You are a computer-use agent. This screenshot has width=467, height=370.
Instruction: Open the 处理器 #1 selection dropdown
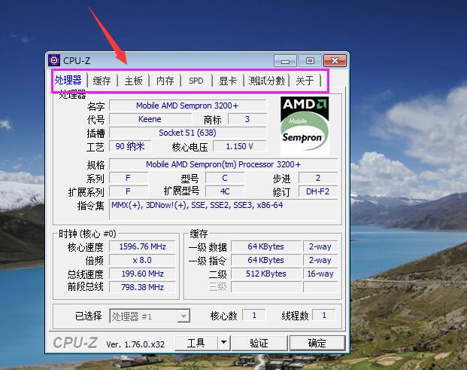click(150, 316)
